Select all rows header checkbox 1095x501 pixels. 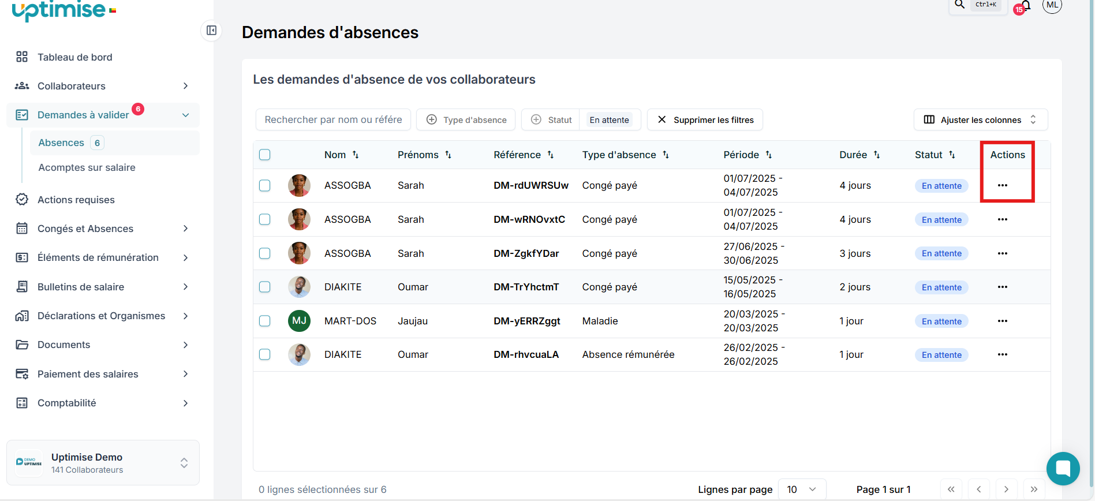pyautogui.click(x=265, y=155)
